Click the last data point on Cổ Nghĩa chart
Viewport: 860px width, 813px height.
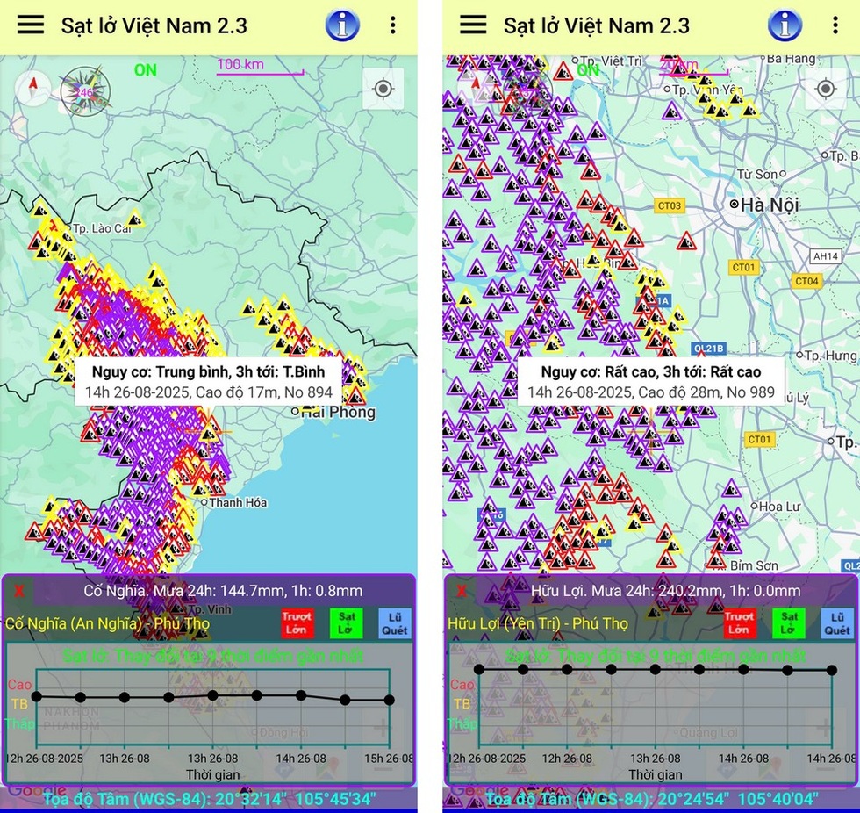pos(389,700)
